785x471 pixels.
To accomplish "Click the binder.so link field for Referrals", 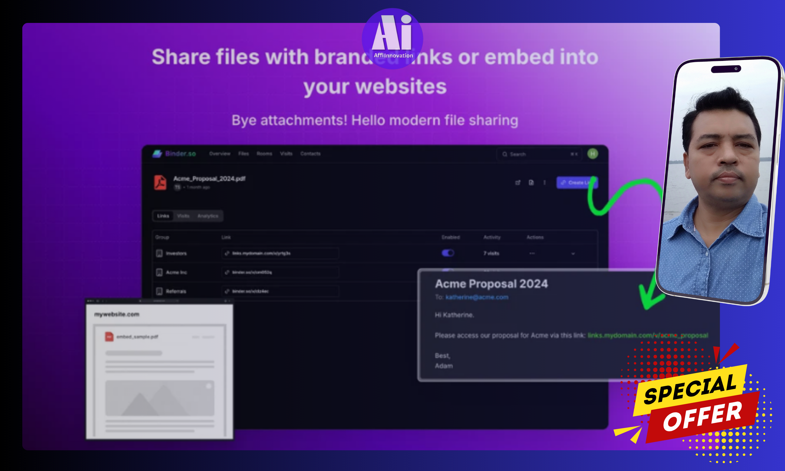I will [280, 291].
